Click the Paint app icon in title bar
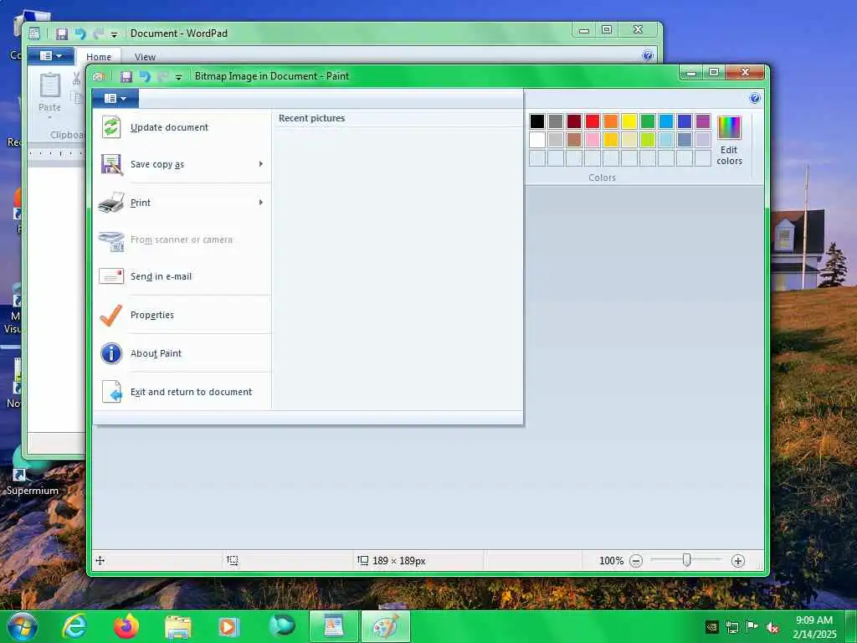The height and width of the screenshot is (643, 857). coord(99,76)
